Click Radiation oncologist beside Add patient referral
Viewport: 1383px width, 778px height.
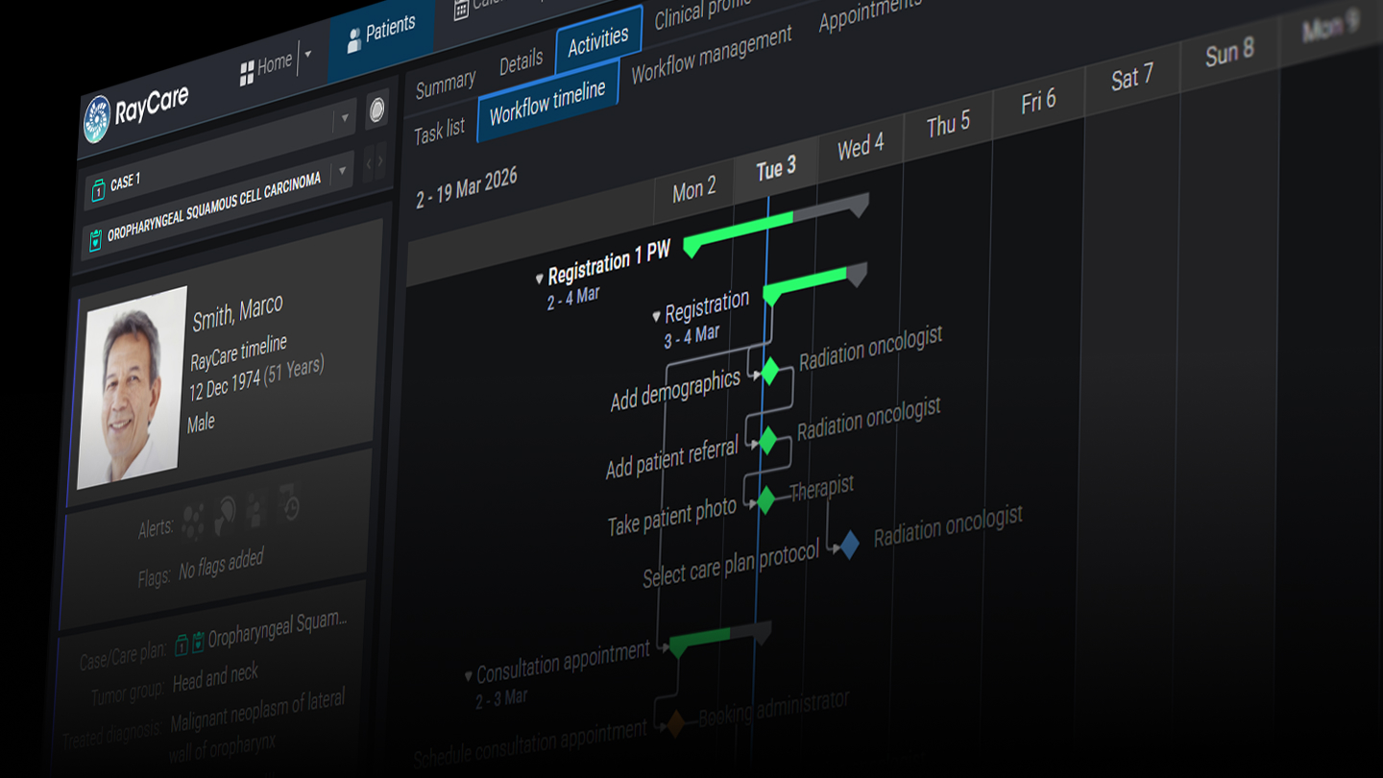(869, 418)
